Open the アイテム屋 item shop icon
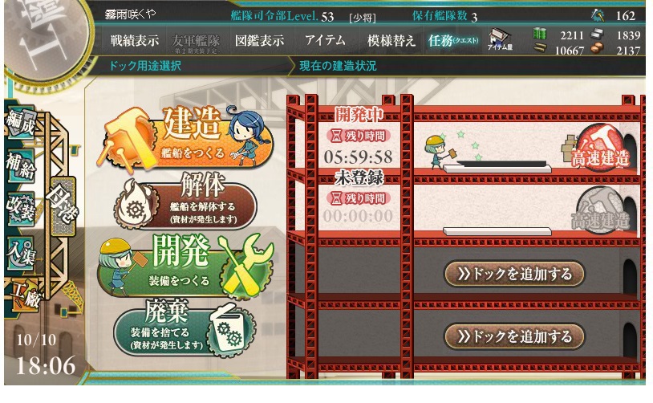The image size is (653, 403). (x=500, y=39)
